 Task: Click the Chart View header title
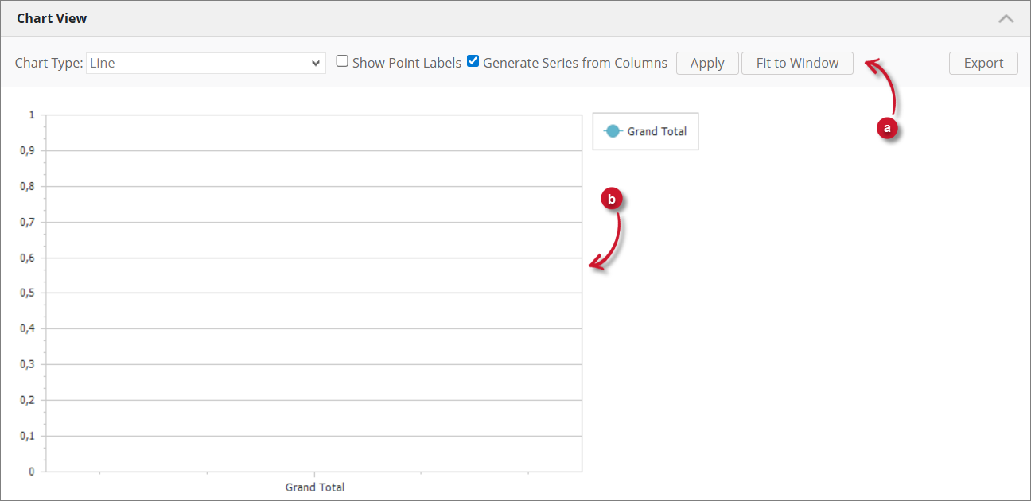52,18
